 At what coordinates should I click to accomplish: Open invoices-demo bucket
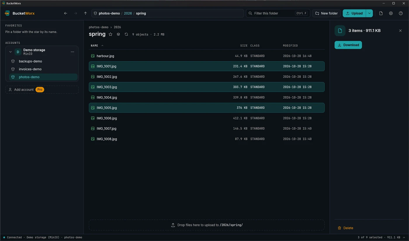pyautogui.click(x=43, y=69)
